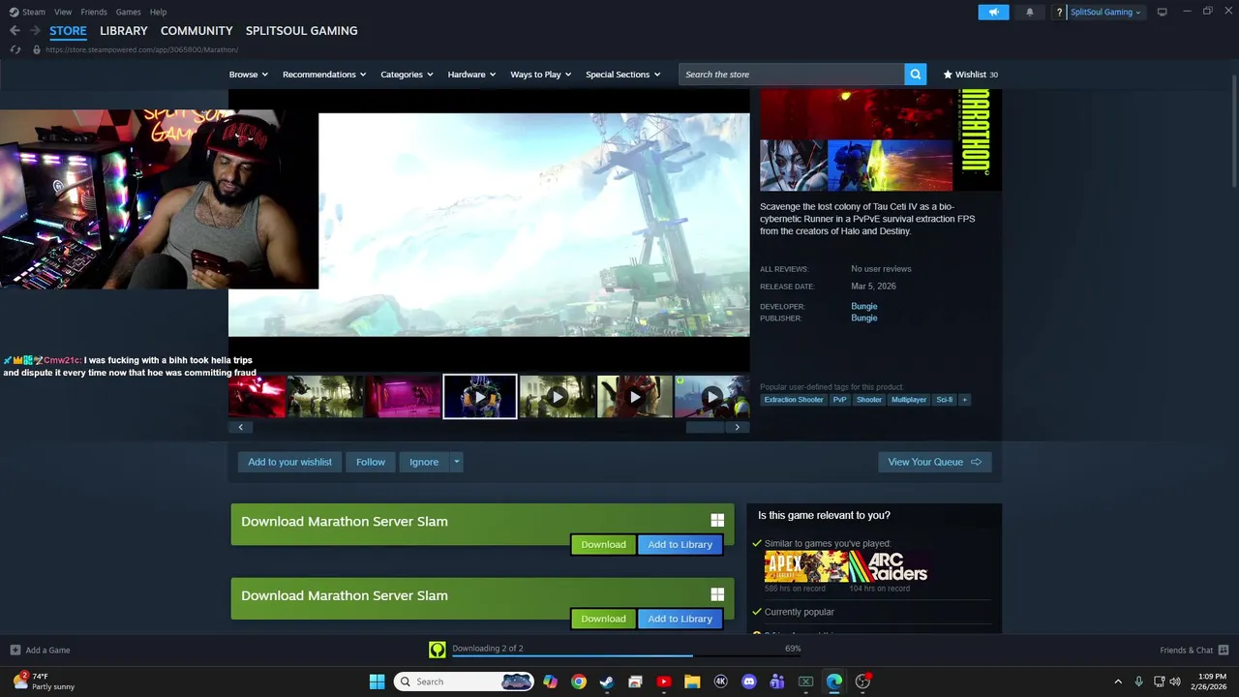Open the Wishlist star link

[971, 75]
